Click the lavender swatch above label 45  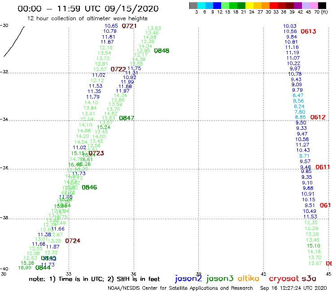[x=306, y=5]
